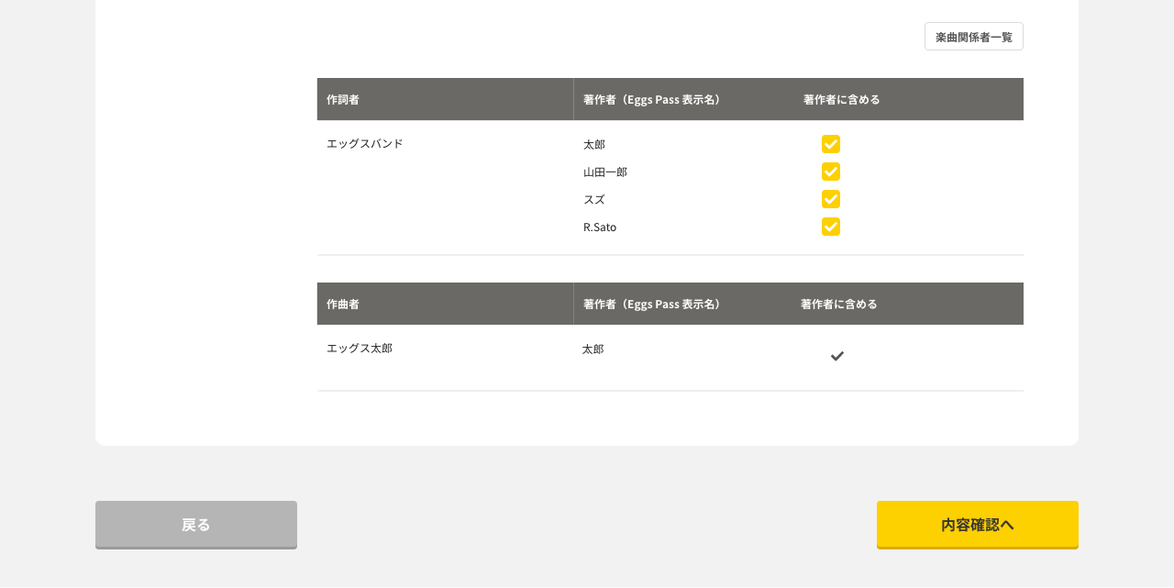Click the composer 著作者（Eggs Pass 表示名） header
Screen dimensions: 1174x588
tap(652, 304)
